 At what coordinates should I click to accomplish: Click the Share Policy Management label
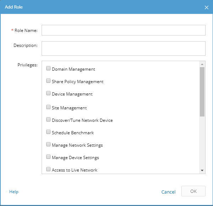click(x=78, y=82)
